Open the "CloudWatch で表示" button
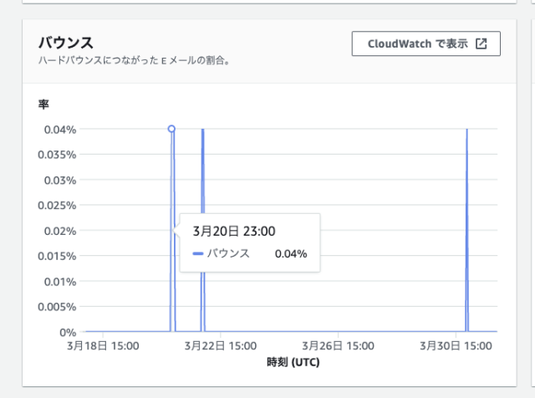Screen dimensions: 535x398 click(x=425, y=43)
